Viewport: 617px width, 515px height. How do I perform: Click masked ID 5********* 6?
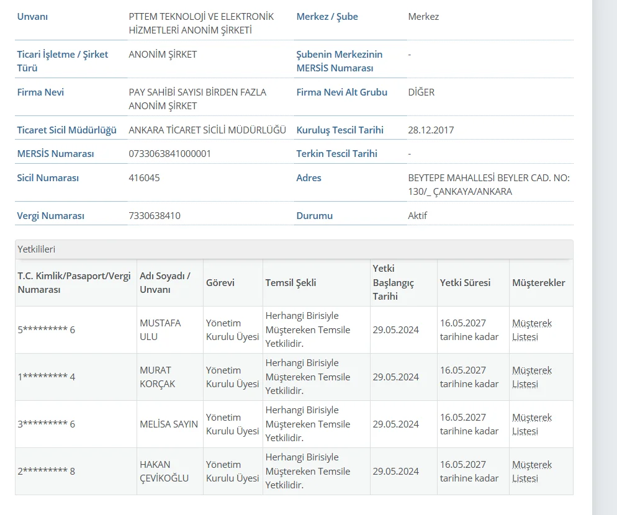click(x=47, y=329)
